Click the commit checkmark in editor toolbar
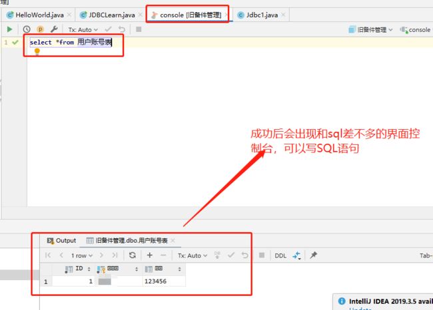 point(108,29)
